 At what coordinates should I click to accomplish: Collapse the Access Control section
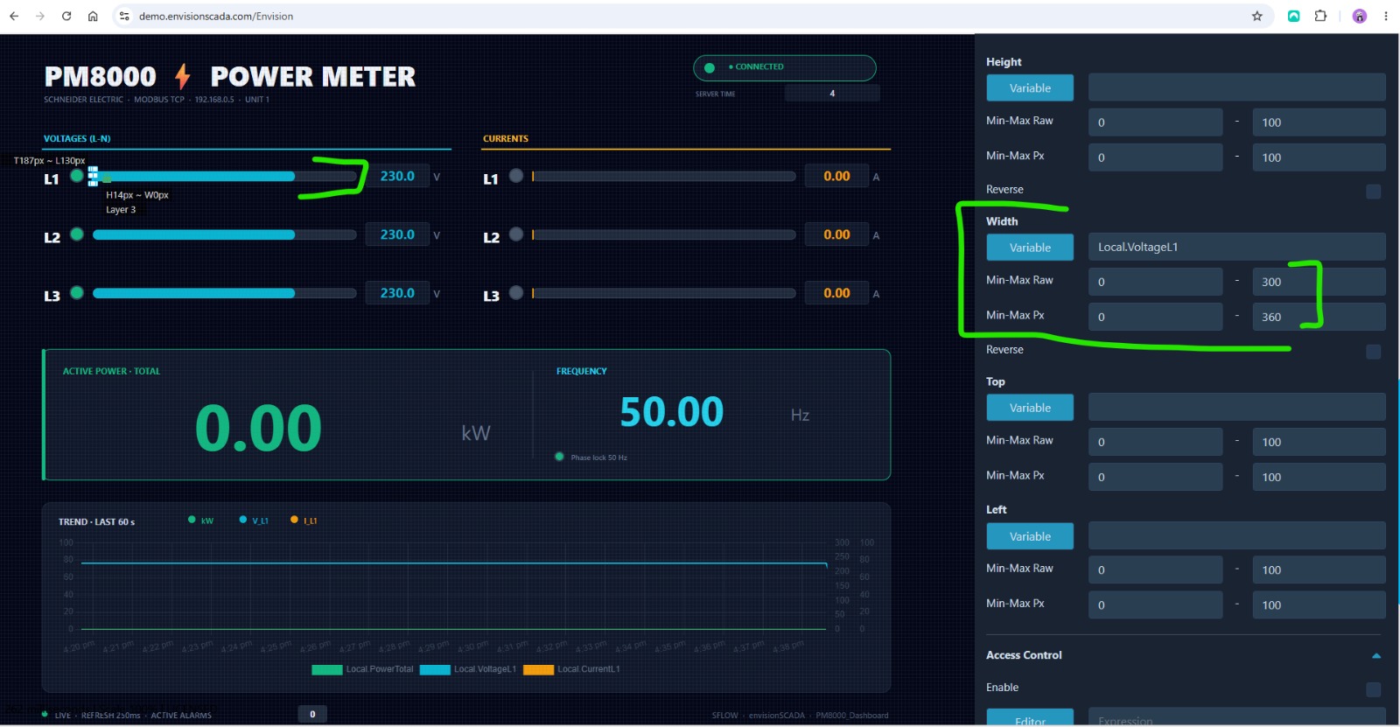click(1376, 655)
